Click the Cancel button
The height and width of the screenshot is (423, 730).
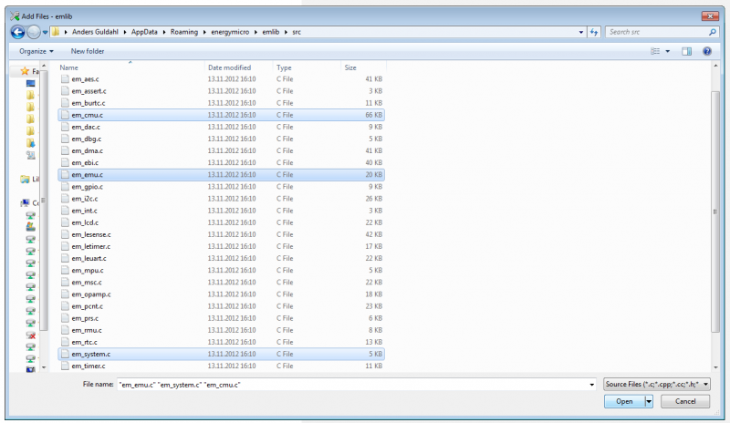click(685, 401)
